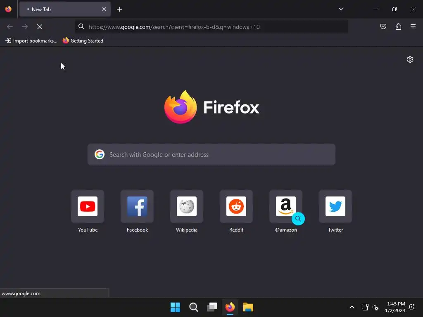Click the muted volume tray icon
Viewport: 423px width, 317px height.
(375, 307)
